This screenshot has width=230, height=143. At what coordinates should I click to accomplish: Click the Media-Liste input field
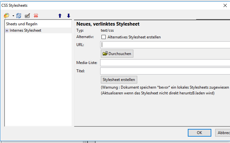(165, 63)
